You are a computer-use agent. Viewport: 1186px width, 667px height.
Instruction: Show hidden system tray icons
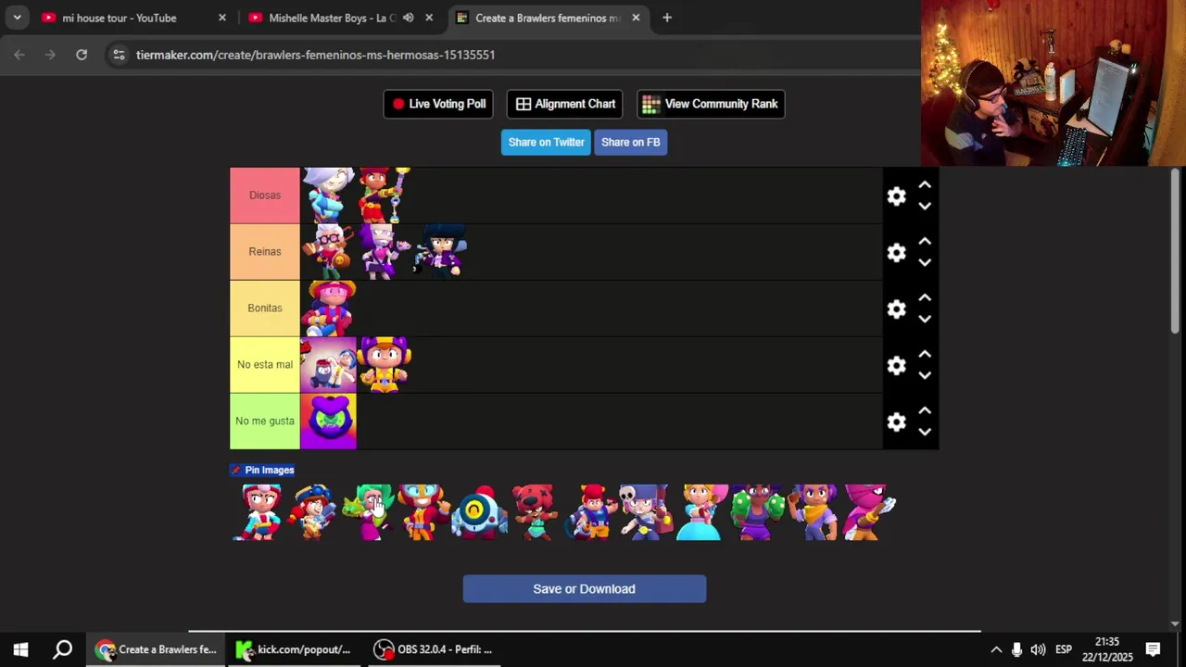(x=996, y=649)
